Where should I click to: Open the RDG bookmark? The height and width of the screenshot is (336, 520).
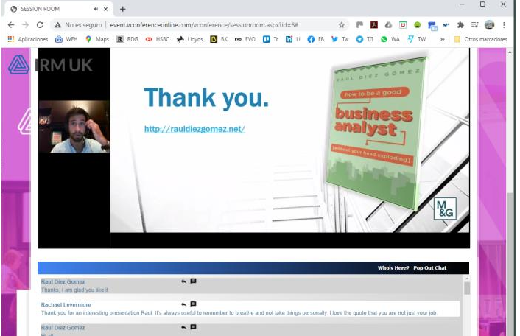click(127, 39)
